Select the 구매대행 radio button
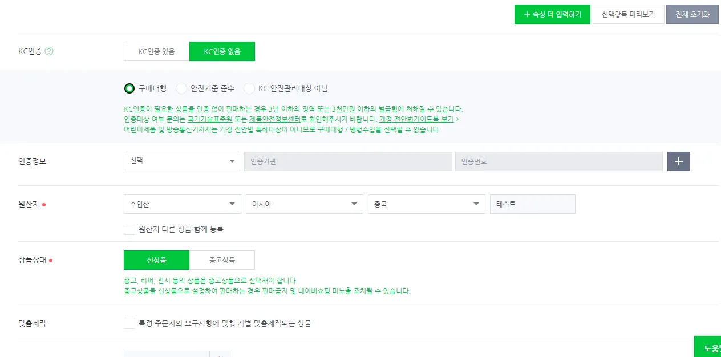 pyautogui.click(x=129, y=88)
